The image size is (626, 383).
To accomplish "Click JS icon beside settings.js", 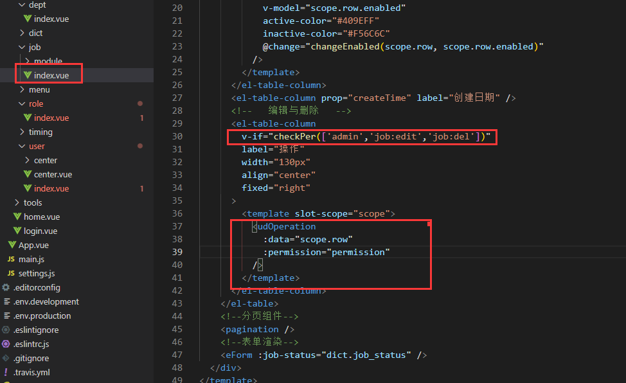I will pos(11,273).
